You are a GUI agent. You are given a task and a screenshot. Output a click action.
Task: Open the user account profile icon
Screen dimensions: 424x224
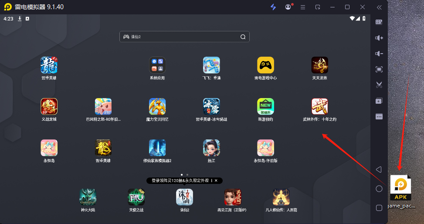[x=288, y=7]
